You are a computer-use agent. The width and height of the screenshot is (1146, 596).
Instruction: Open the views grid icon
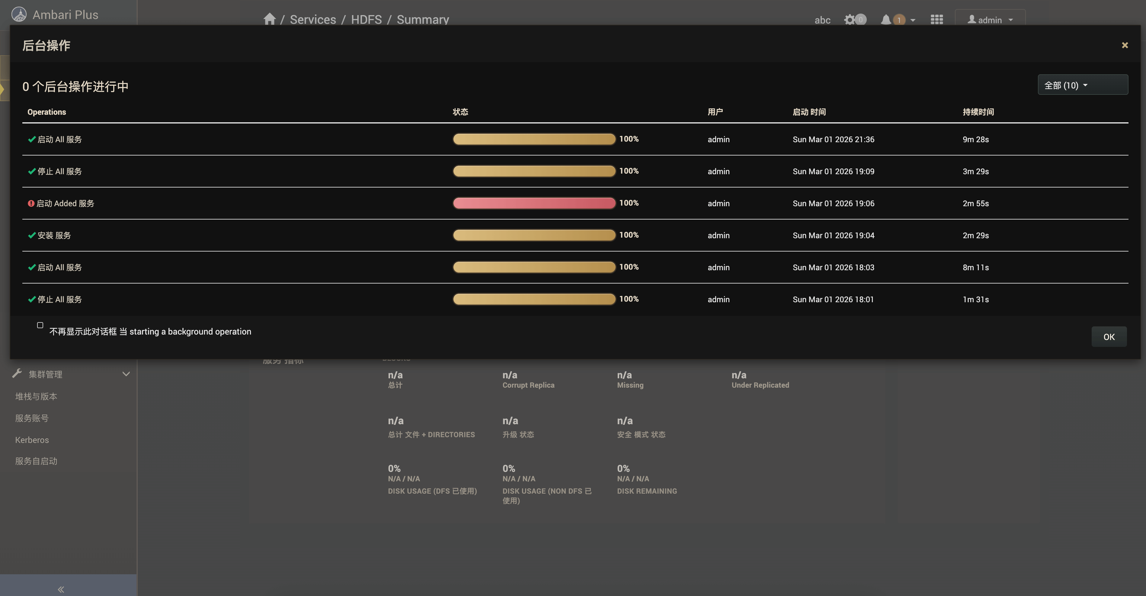point(936,20)
